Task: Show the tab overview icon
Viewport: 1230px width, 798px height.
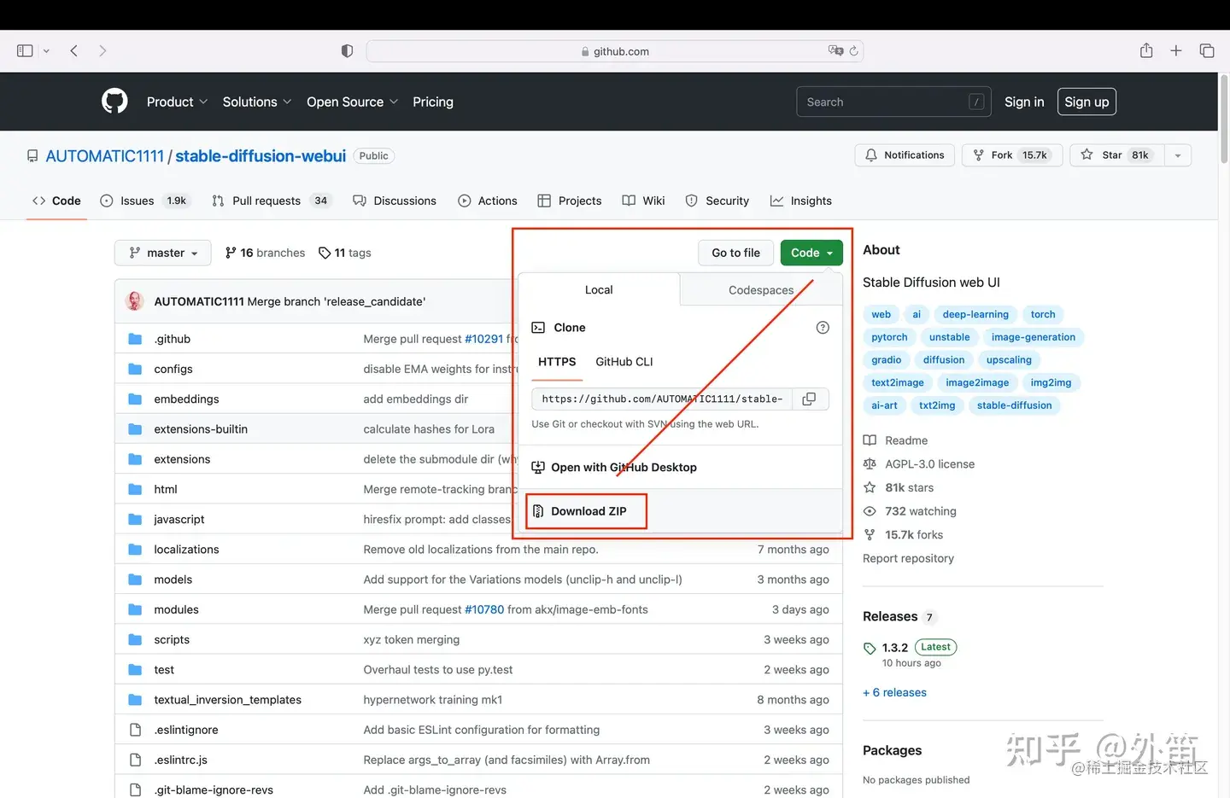Action: tap(1207, 51)
